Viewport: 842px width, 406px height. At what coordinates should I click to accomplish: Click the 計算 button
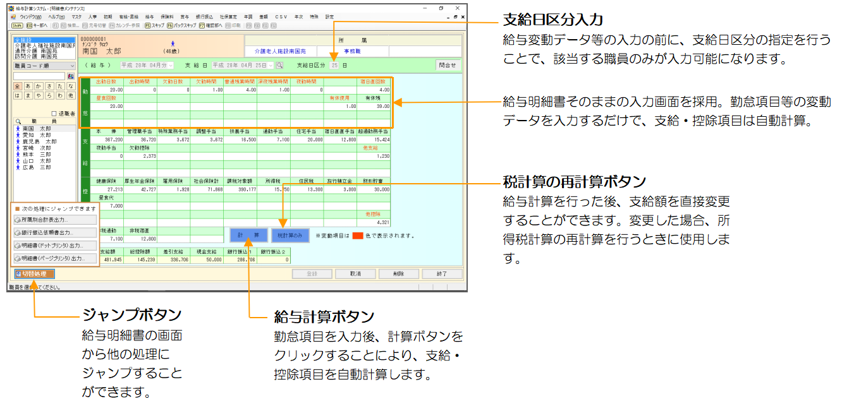pos(248,236)
